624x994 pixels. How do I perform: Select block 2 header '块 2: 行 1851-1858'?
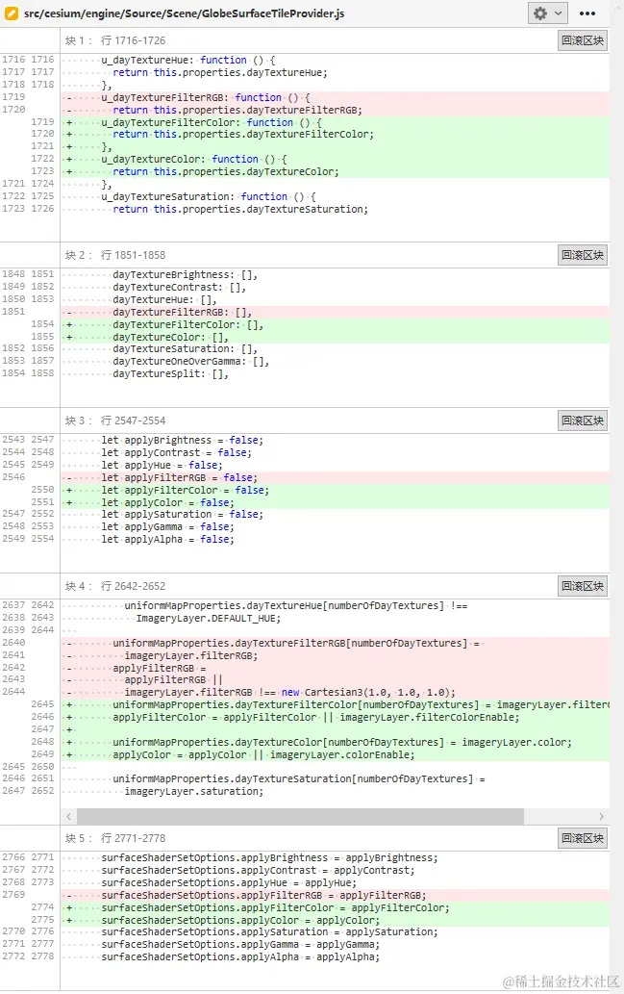point(115,255)
